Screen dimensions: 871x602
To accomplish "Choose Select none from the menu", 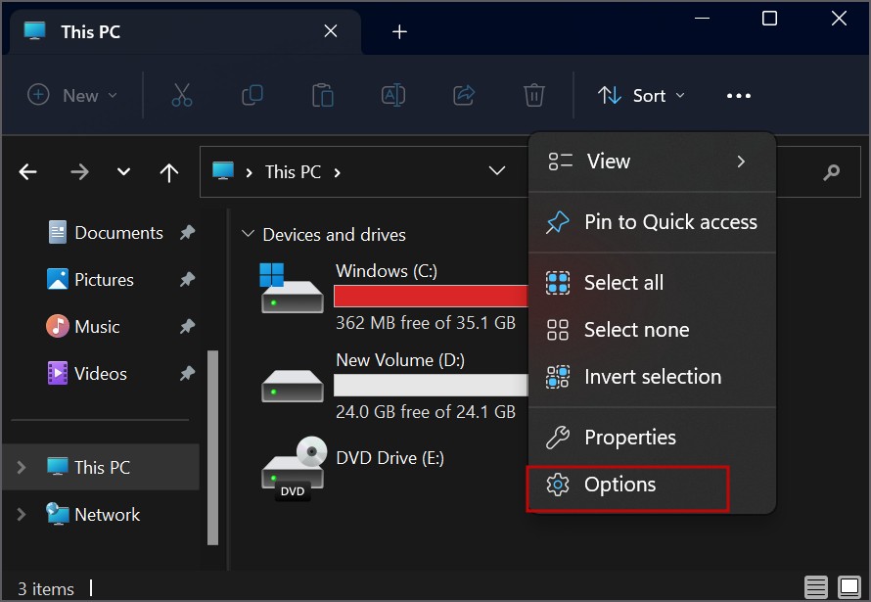I will coord(651,330).
